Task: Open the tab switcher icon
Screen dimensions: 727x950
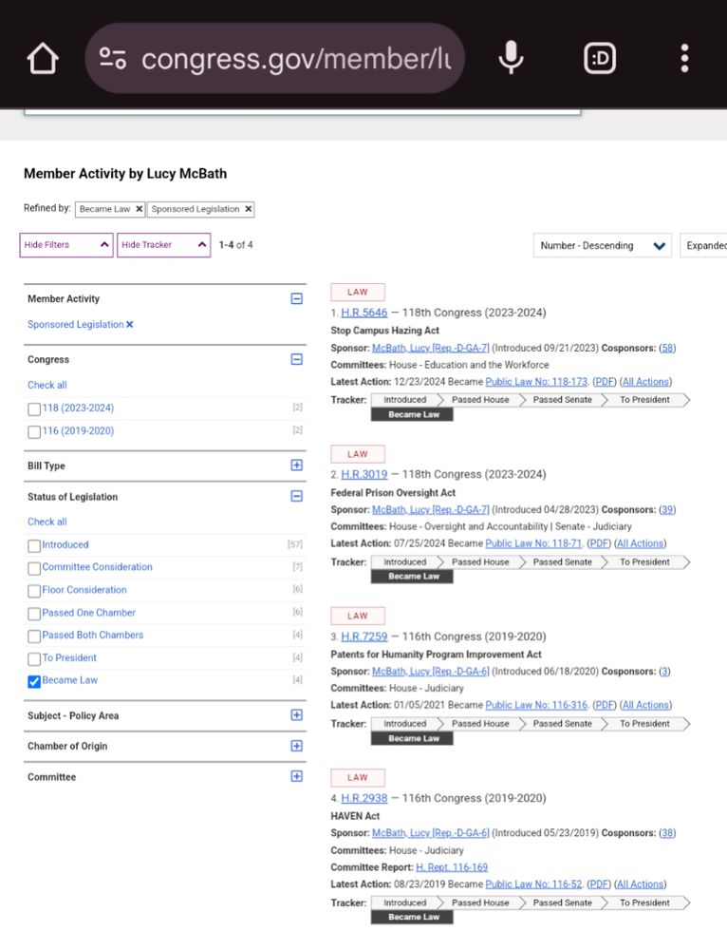Action: (599, 59)
